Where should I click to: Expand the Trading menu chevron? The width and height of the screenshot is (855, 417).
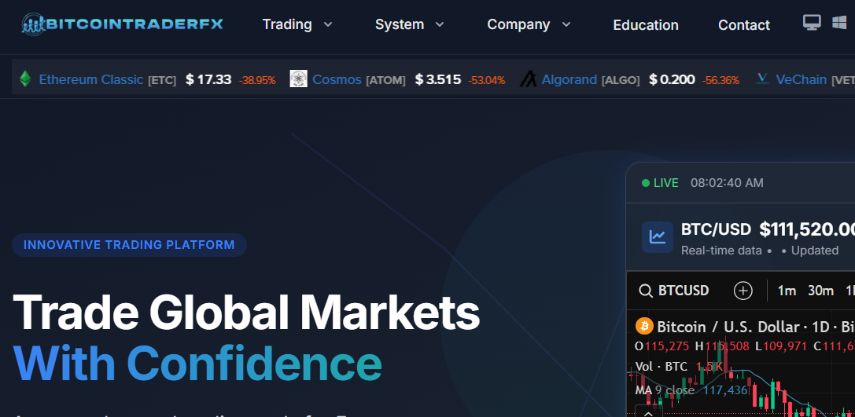point(328,24)
